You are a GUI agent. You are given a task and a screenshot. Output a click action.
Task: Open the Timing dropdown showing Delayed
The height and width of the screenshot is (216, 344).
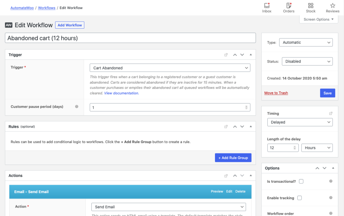click(x=300, y=122)
